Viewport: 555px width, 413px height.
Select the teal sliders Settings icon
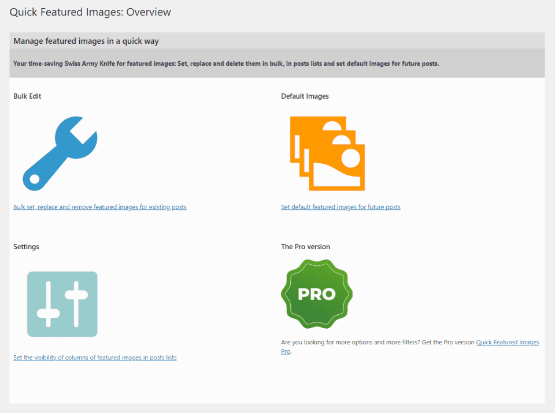tap(62, 304)
